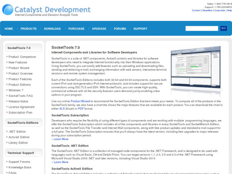Click the Catalyst Development title text
The image size is (232, 174).
52,10
